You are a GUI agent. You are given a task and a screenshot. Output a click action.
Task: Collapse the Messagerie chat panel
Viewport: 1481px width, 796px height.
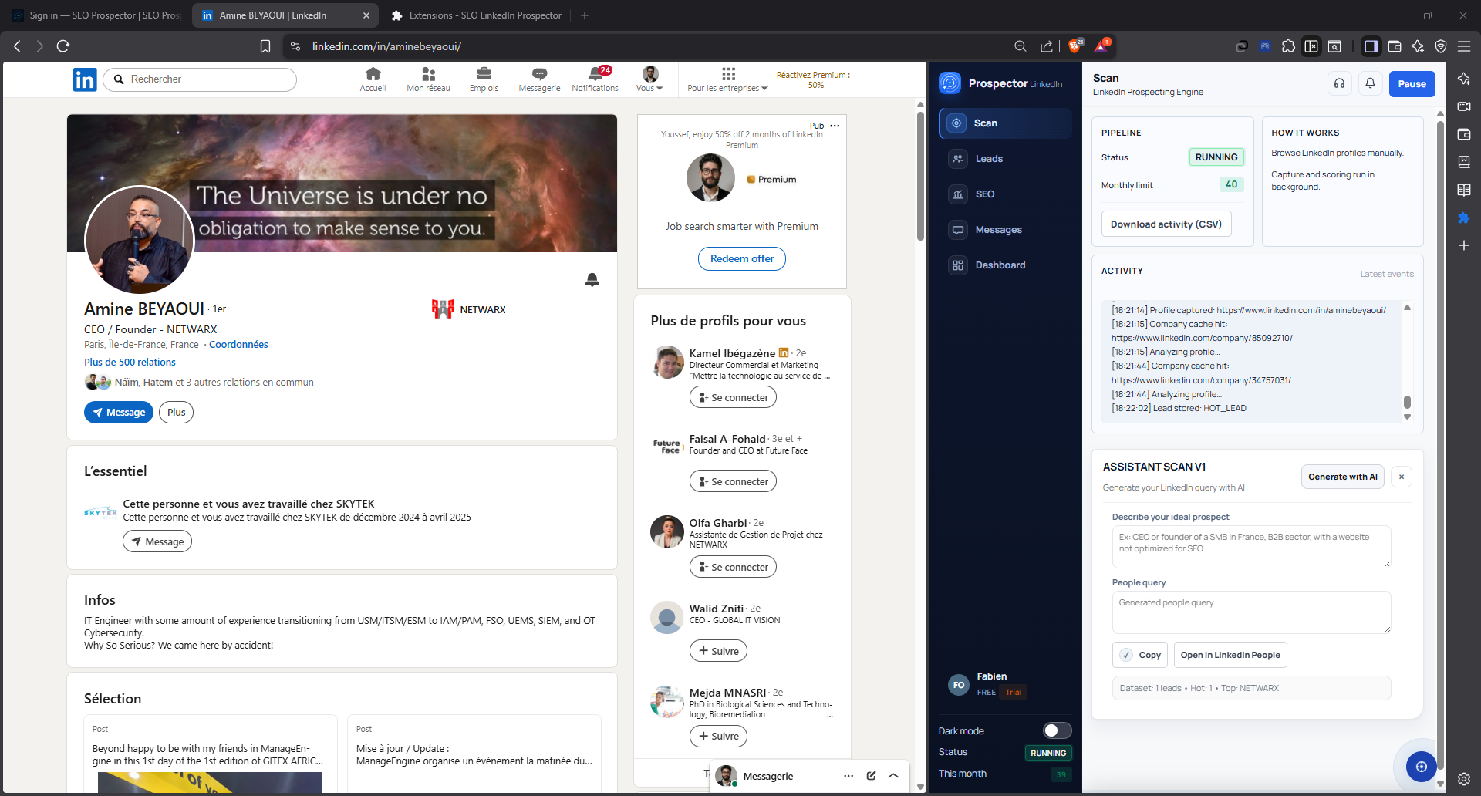coord(894,776)
